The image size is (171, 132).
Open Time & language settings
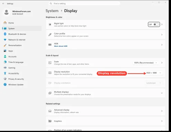coord(22,62)
